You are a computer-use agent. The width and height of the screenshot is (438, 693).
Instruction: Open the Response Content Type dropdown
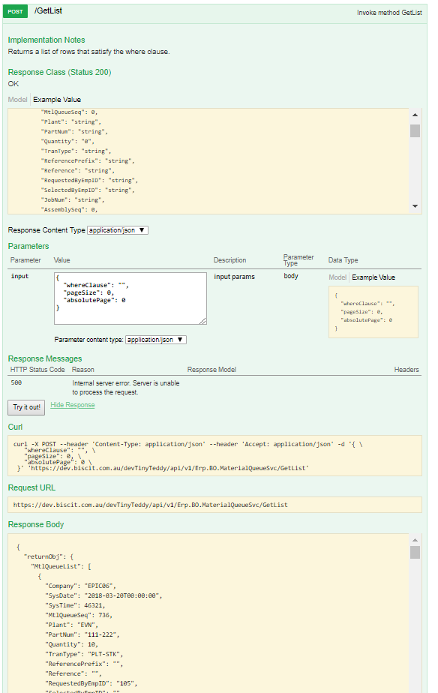pos(118,230)
